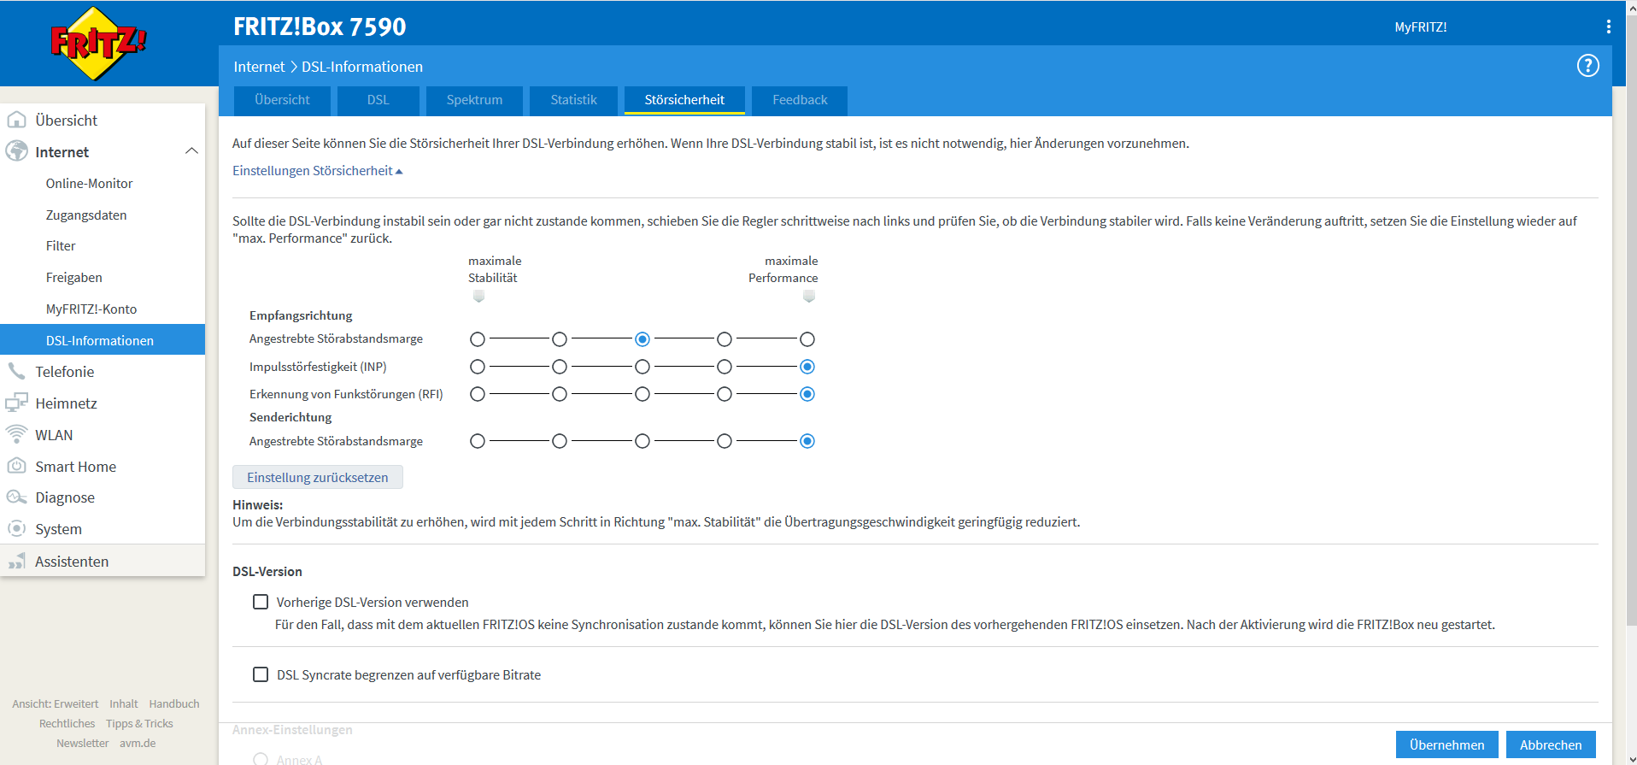Click the Internet globe icon

click(x=16, y=151)
